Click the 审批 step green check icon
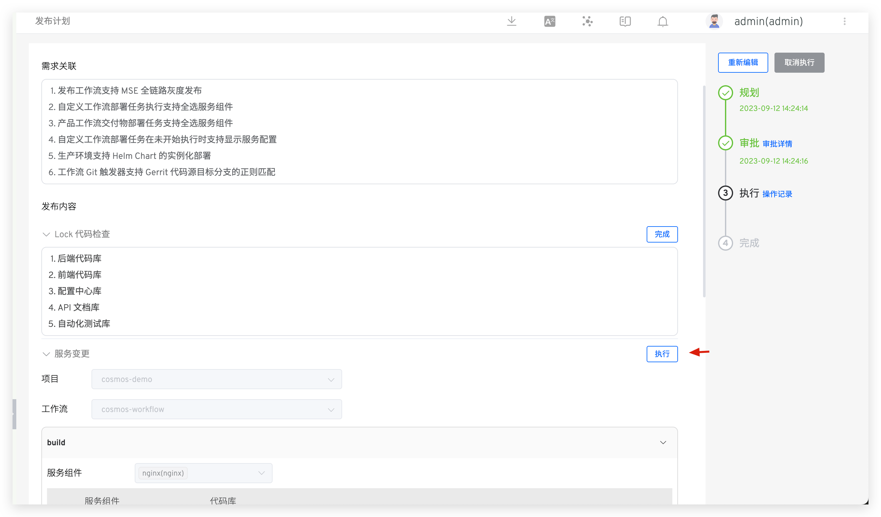Screen dimensions: 881x517 point(725,143)
